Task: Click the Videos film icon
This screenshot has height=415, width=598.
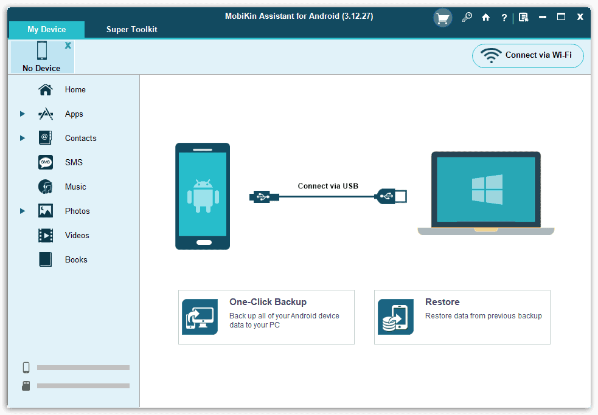Action: (46, 235)
